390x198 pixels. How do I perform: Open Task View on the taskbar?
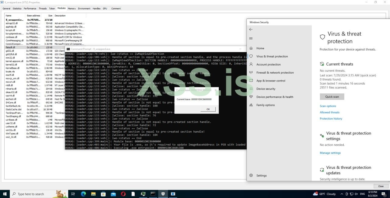(x=73, y=194)
